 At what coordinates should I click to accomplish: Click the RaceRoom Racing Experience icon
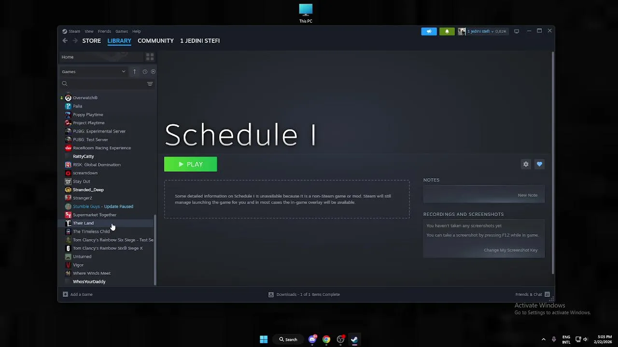(x=68, y=148)
